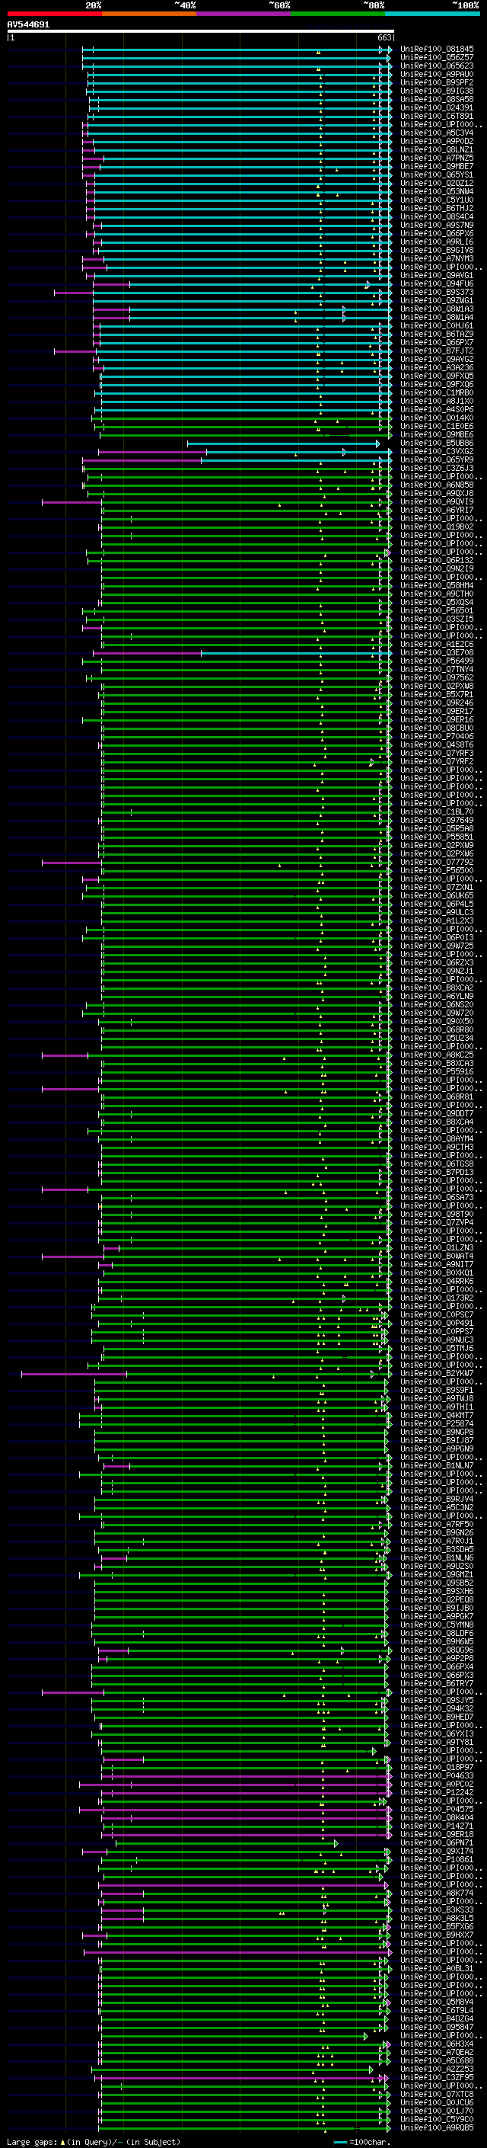Select the UniRef100_P14271 label

coord(437,1825)
